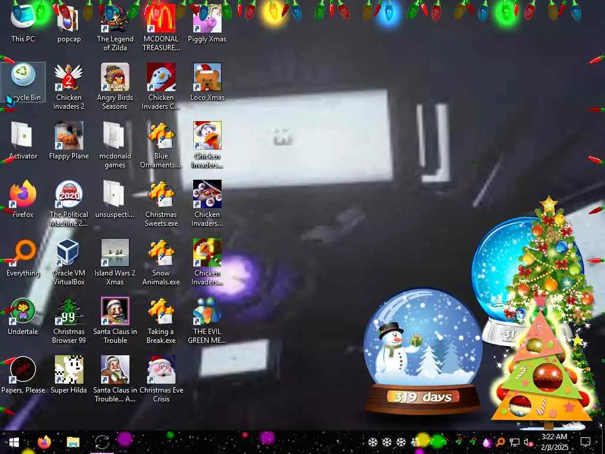Launch Chicken Invaders C... snowman-chicken shortcut
The image size is (605, 454).
point(161,86)
